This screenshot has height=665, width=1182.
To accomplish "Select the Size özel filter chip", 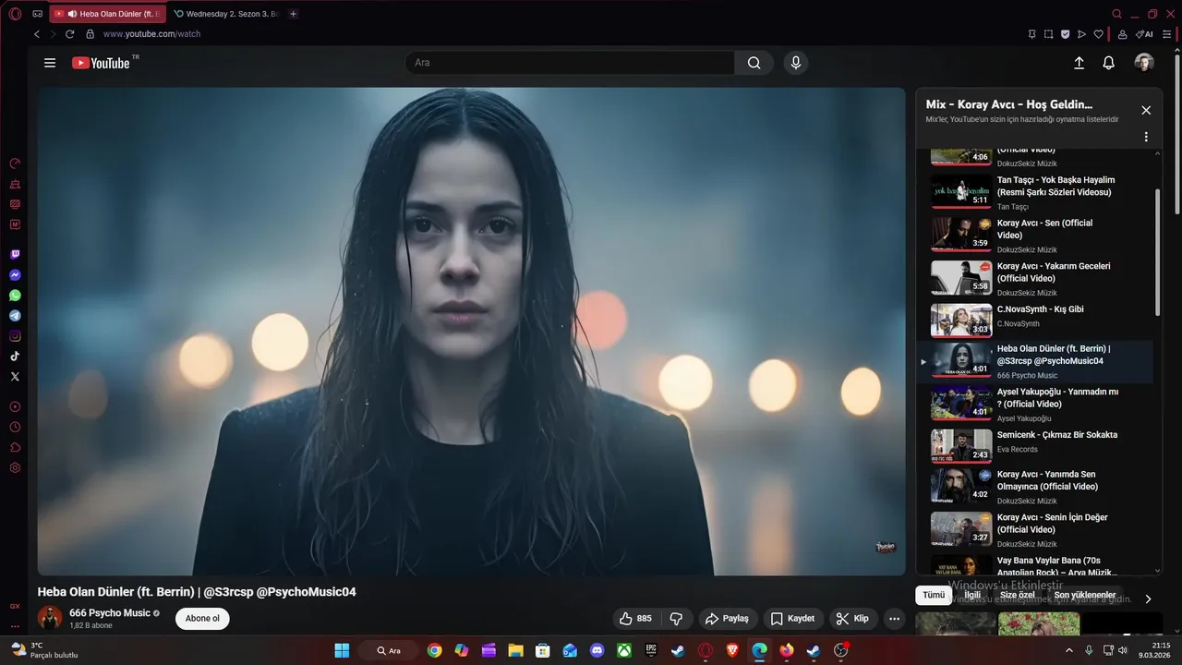I will pos(1018,595).
